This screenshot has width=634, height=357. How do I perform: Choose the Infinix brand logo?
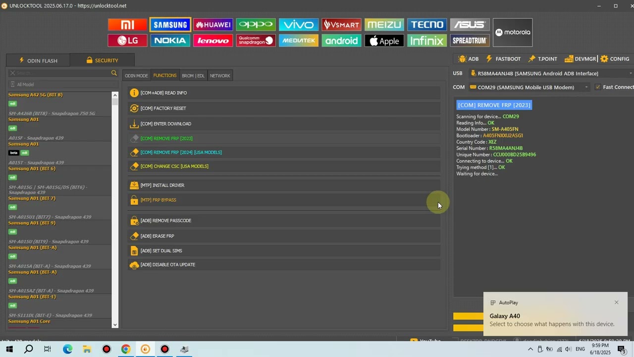tap(427, 41)
